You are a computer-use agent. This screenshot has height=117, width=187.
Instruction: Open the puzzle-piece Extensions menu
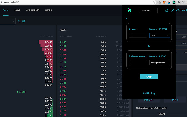tap(179, 2)
